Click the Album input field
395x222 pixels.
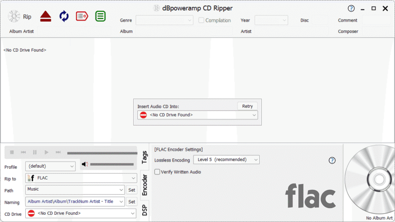click(184, 31)
